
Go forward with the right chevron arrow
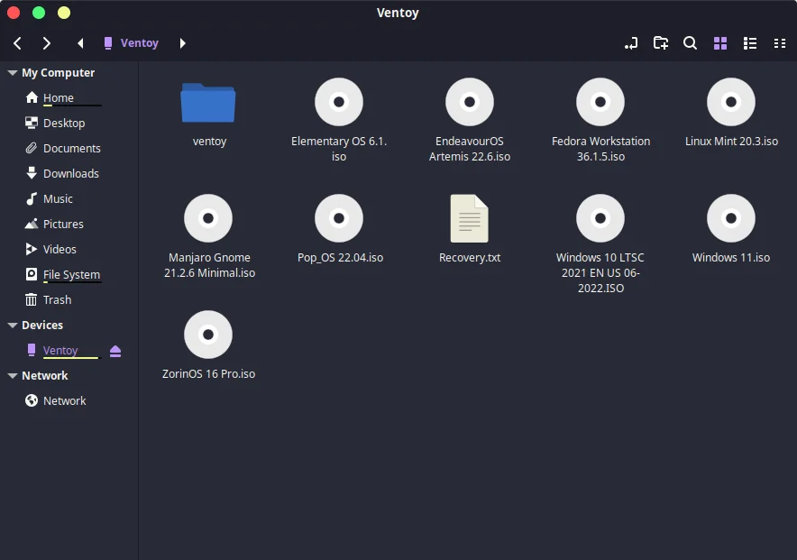point(46,43)
